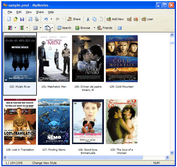Click the vertical scrollbar down arrow
The image size is (177, 167).
tap(172, 153)
